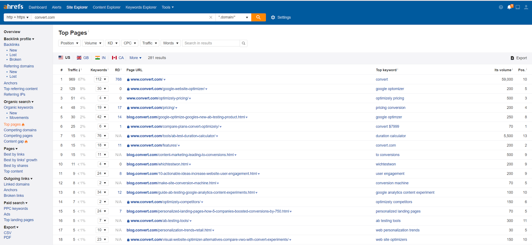
Task: Open the www.convert.com/pricing/ page URL
Action: click(152, 108)
